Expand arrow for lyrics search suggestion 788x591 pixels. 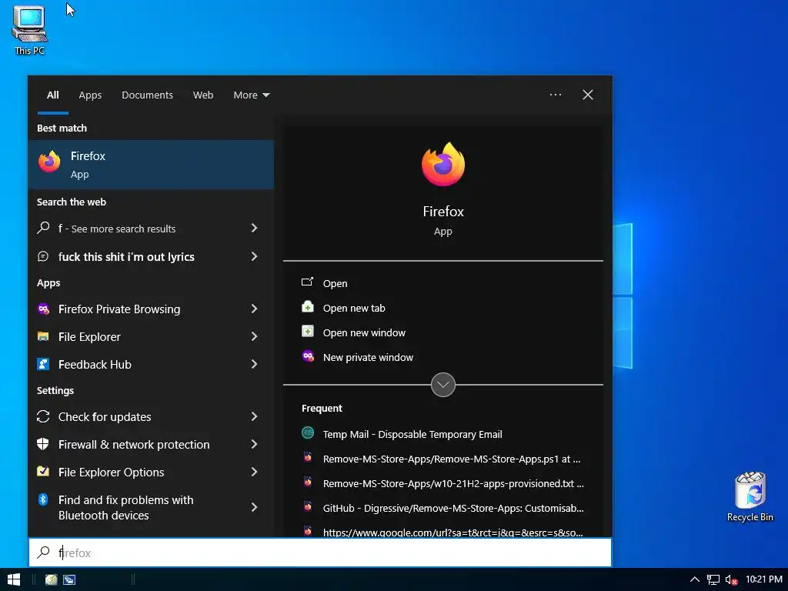(x=254, y=256)
